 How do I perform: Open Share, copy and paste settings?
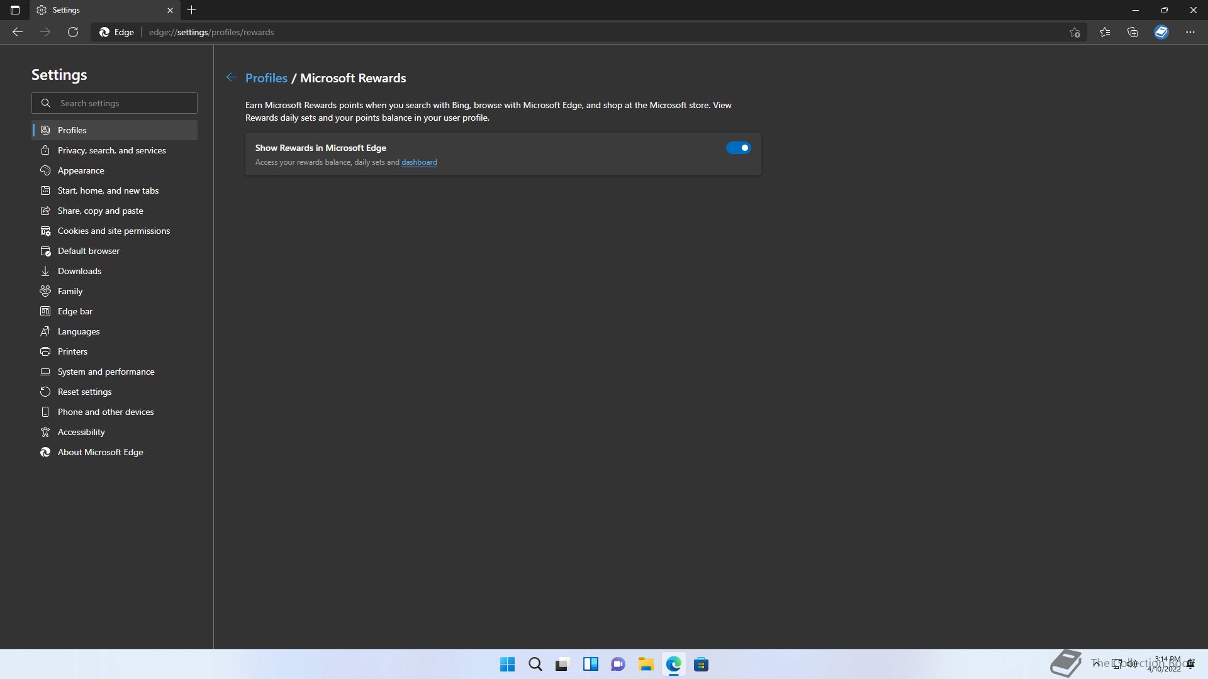115,211
